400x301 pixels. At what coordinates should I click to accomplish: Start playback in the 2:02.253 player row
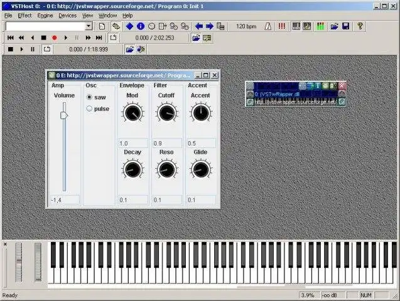tap(66, 38)
